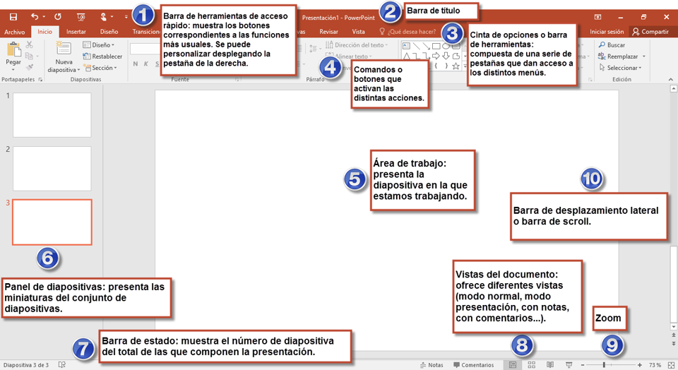Click the Buscar button
Image resolution: width=678 pixels, height=370 pixels.
point(612,44)
